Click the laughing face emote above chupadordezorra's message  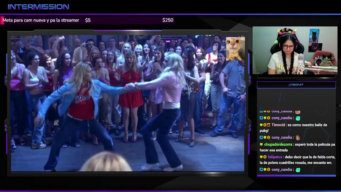tap(298, 138)
